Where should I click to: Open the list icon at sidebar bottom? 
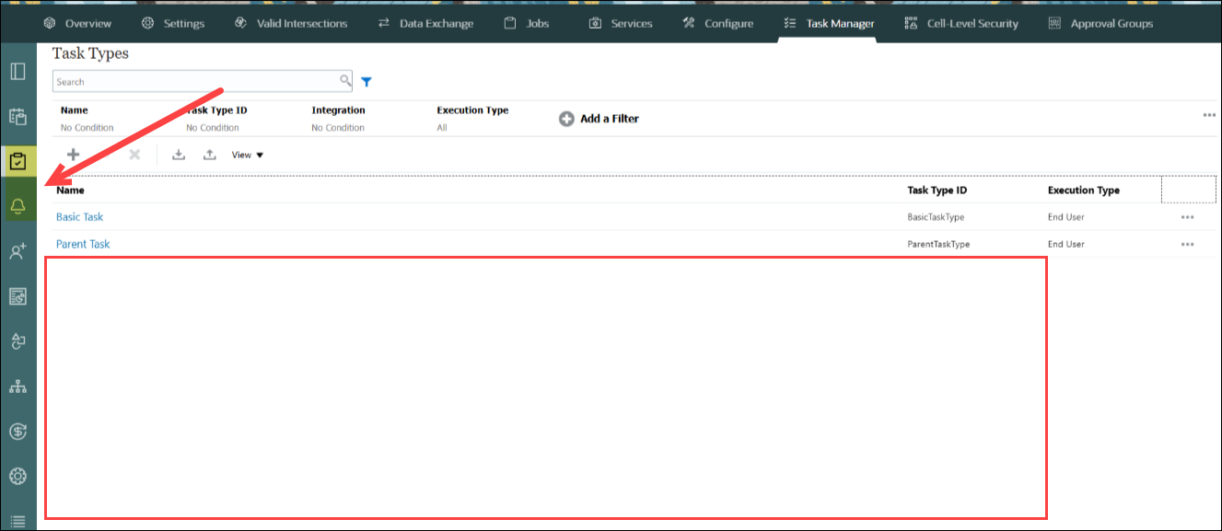tap(17, 521)
